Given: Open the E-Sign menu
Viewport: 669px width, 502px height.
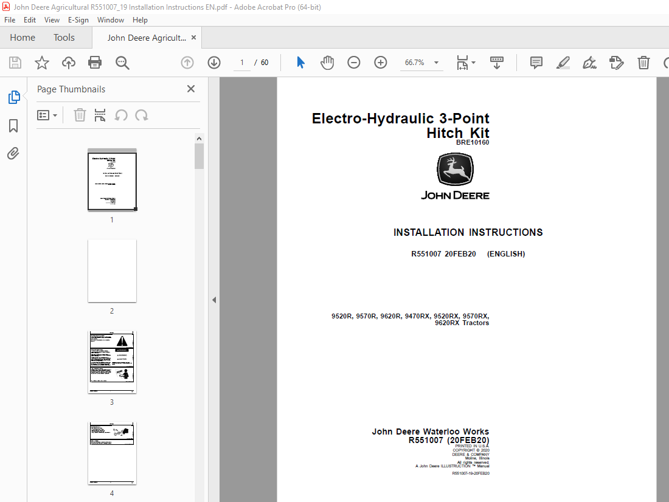Looking at the screenshot, I should 78,20.
